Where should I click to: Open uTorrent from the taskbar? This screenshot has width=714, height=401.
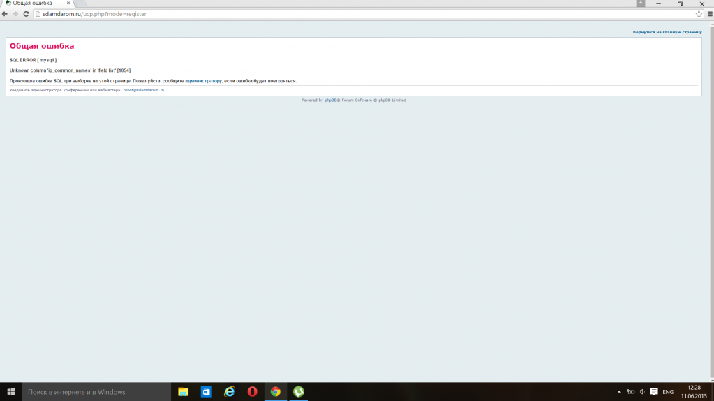click(298, 392)
